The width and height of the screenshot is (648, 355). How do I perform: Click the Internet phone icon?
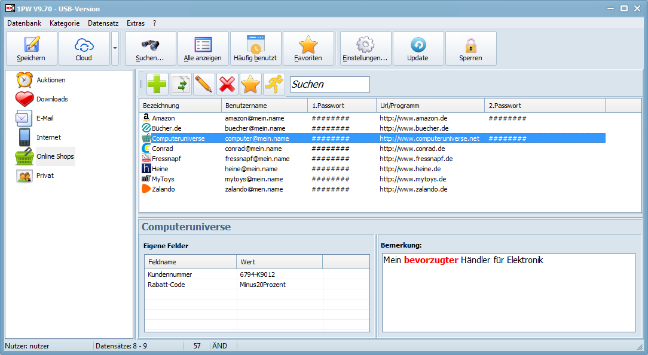click(25, 137)
